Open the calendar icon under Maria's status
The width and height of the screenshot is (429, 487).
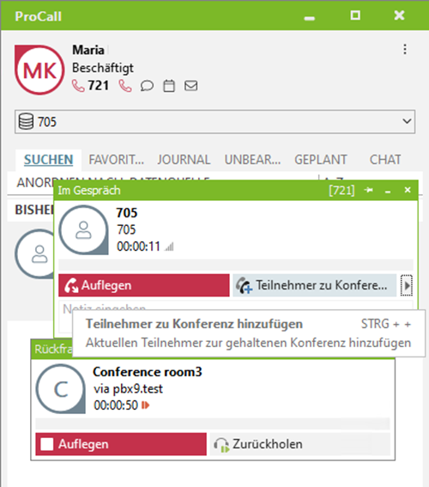pos(169,86)
